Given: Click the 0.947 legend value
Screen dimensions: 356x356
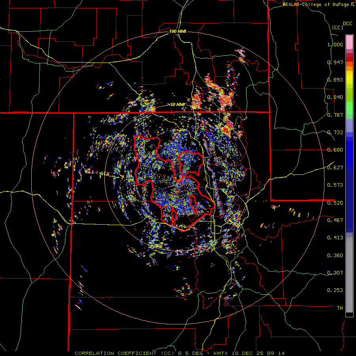Looking at the screenshot, I should coord(335,62).
